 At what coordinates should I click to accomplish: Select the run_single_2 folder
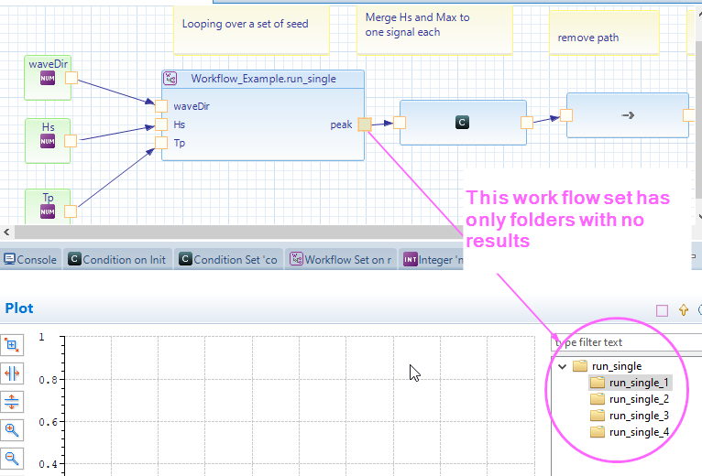point(639,399)
